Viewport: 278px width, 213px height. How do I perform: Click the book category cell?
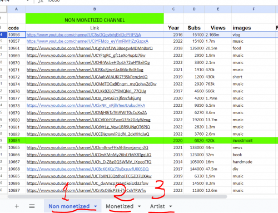[x=254, y=155]
